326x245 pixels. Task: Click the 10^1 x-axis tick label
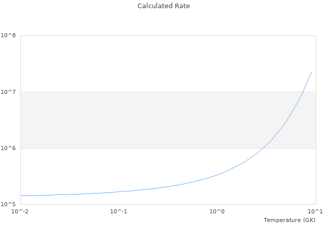pyautogui.click(x=315, y=211)
